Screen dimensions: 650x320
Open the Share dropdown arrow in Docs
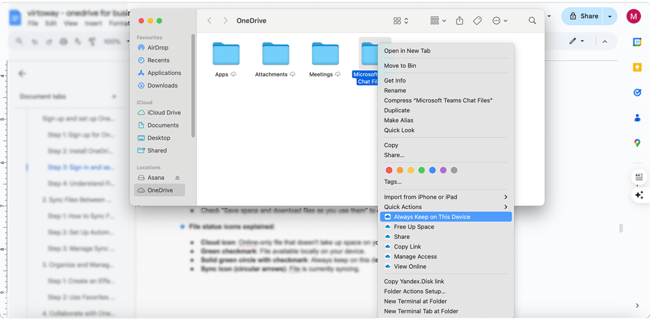coord(610,17)
